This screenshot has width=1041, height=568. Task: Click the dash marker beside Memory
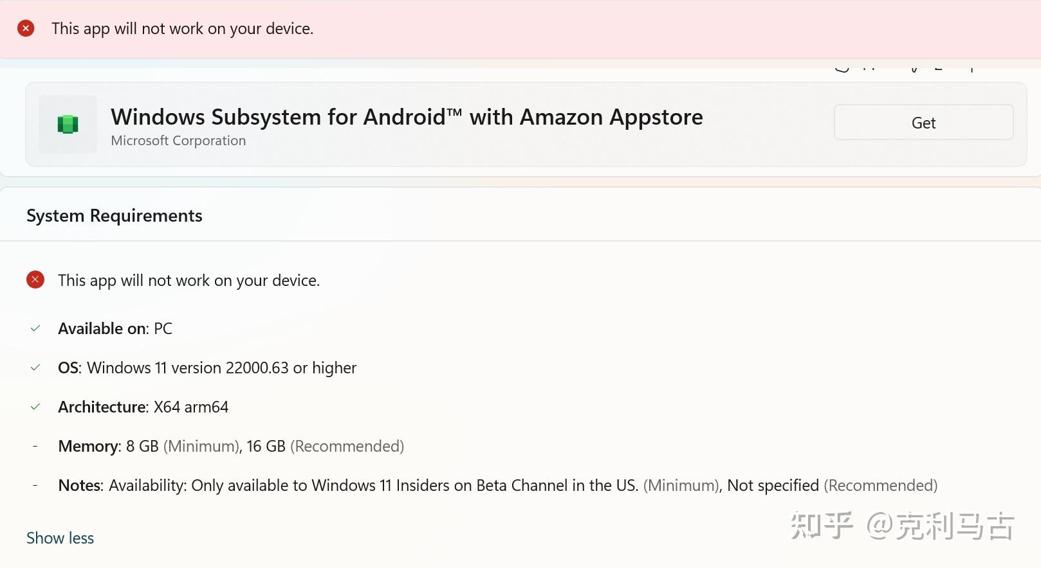pyautogui.click(x=35, y=446)
